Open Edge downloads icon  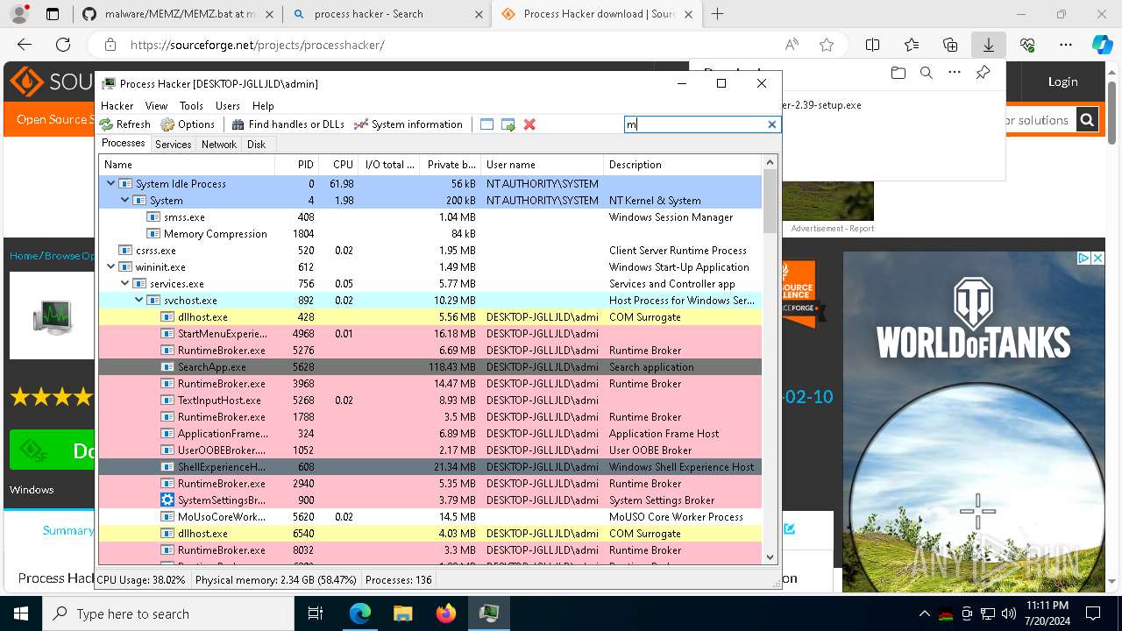coord(988,45)
